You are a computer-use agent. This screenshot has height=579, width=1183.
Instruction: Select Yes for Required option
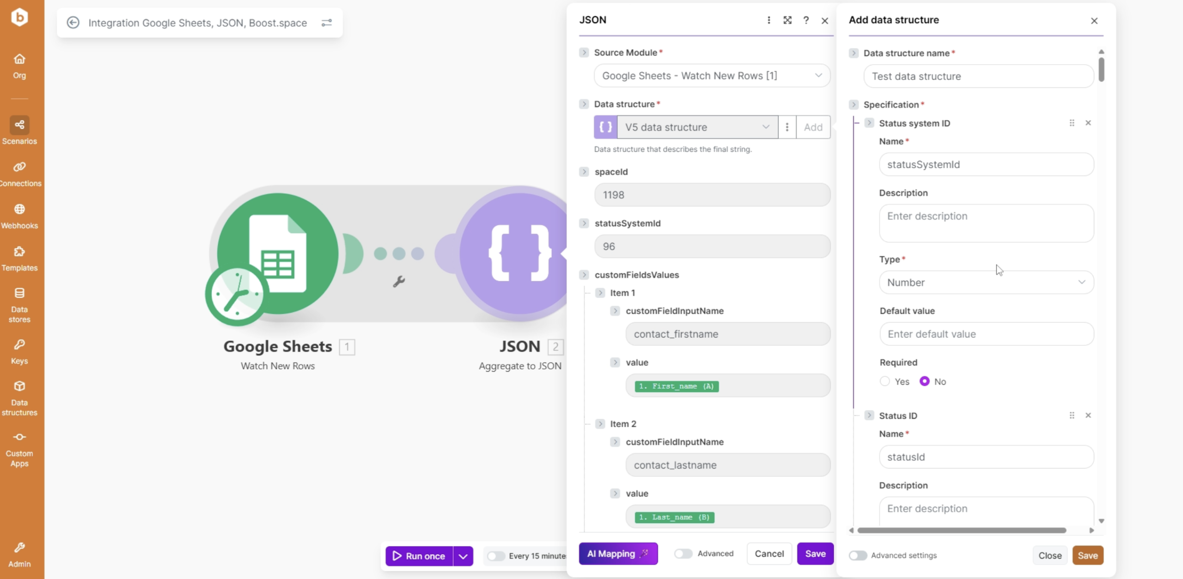885,381
